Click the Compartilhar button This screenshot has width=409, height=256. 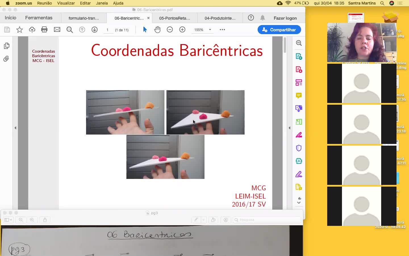(279, 30)
